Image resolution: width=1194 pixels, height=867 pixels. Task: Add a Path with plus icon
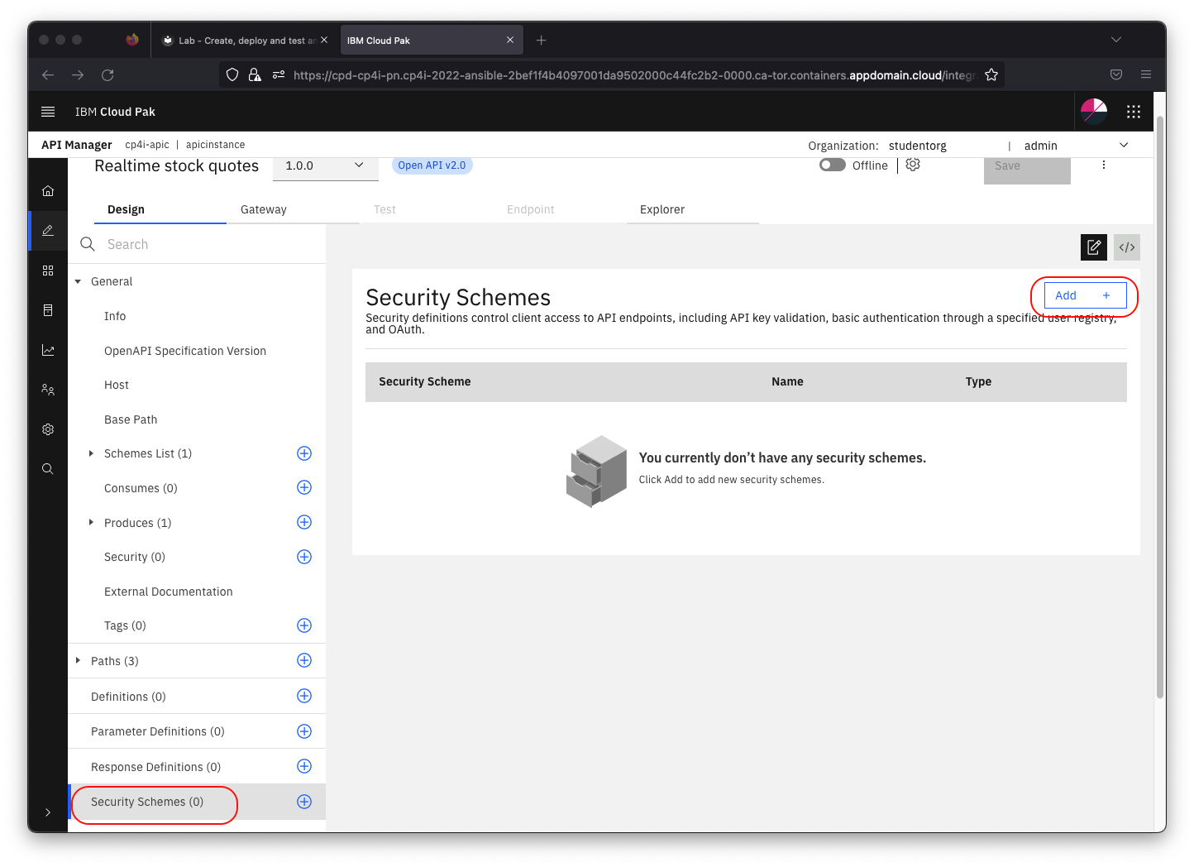304,660
